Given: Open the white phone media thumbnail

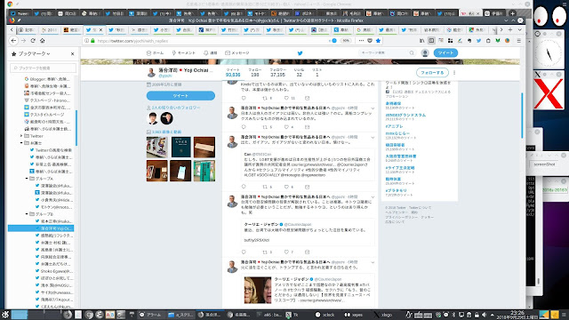Looking at the screenshot, I should pyautogui.click(x=180, y=171).
